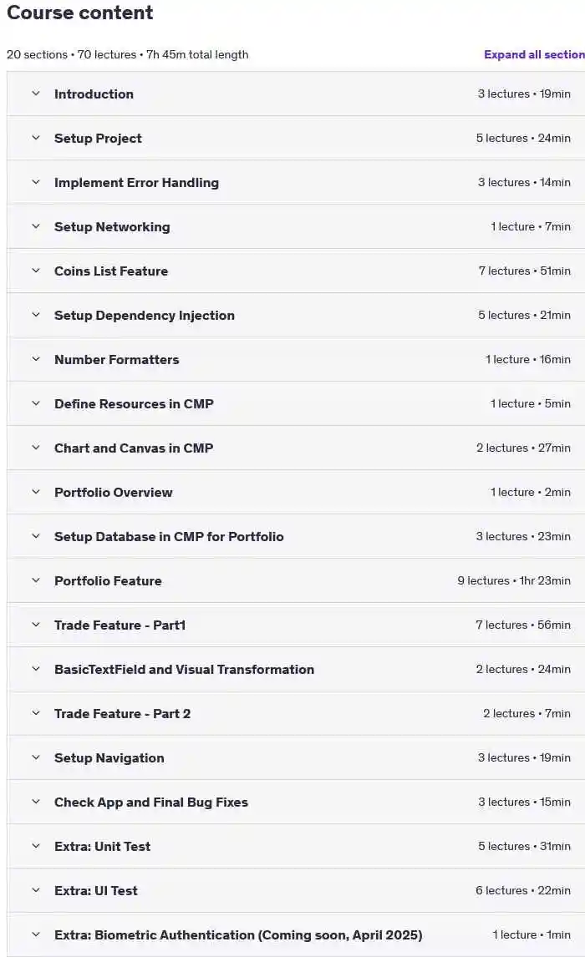
Task: Open Setup Database in CMP for Portfolio
Action: 296,536
